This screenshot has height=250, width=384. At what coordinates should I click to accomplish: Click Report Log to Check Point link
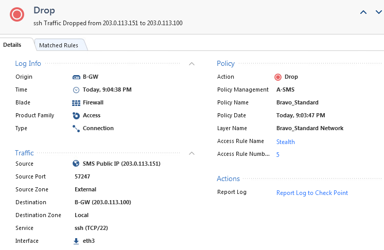[x=312, y=193]
